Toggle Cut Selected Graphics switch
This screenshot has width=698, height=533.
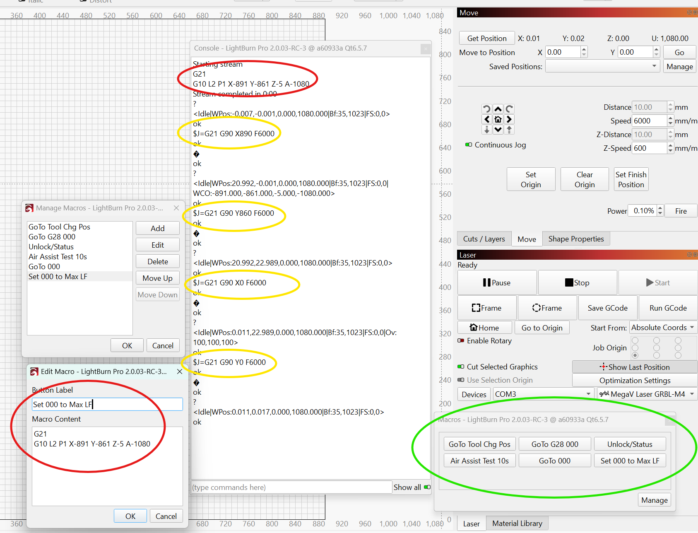pyautogui.click(x=461, y=367)
